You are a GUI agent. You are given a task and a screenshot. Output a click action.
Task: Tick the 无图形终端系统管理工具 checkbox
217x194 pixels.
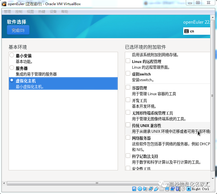[x=128, y=112]
